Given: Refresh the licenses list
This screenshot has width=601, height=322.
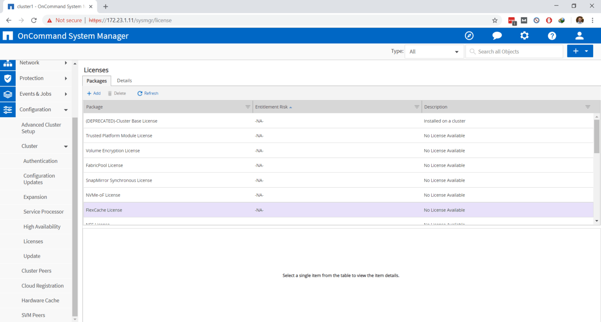Looking at the screenshot, I should coord(148,93).
